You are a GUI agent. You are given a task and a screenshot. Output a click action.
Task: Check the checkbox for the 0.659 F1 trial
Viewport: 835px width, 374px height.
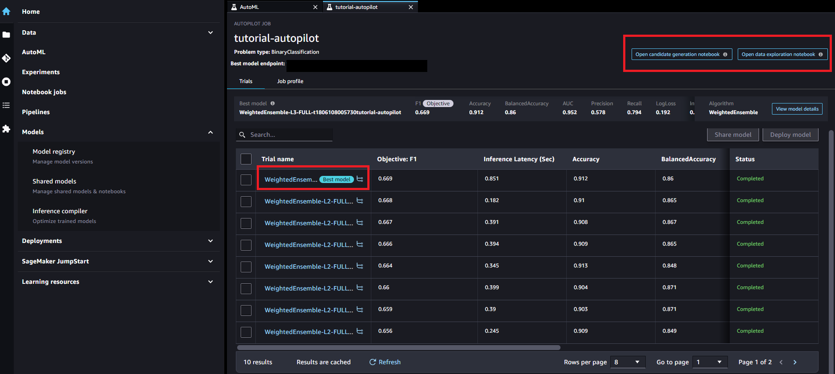[246, 310]
